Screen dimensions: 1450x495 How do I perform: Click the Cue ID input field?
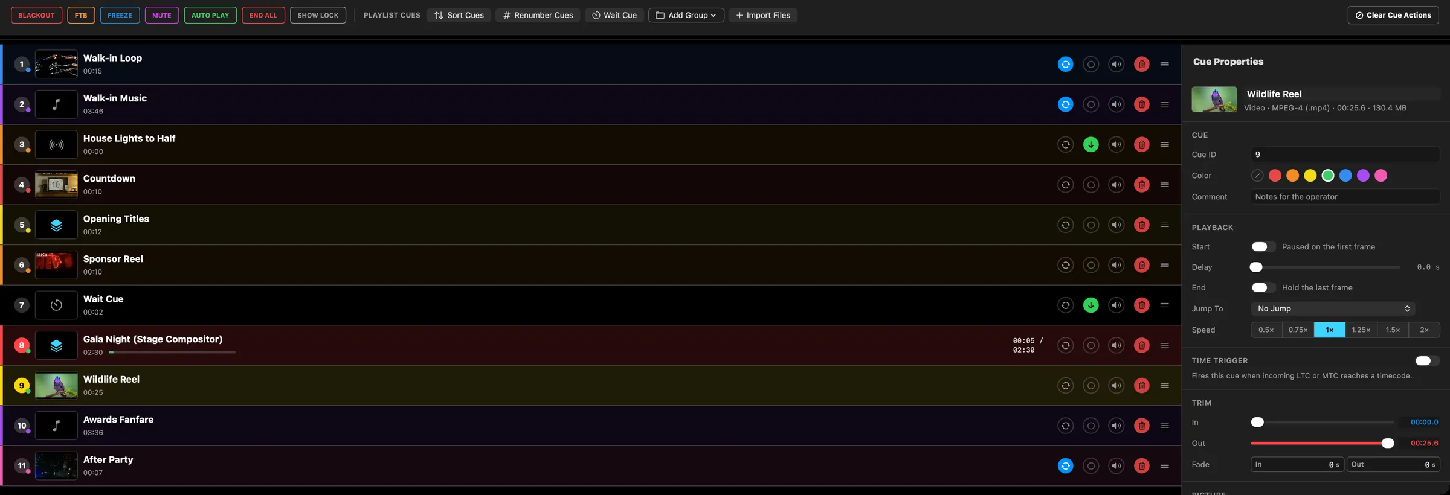pos(1345,155)
